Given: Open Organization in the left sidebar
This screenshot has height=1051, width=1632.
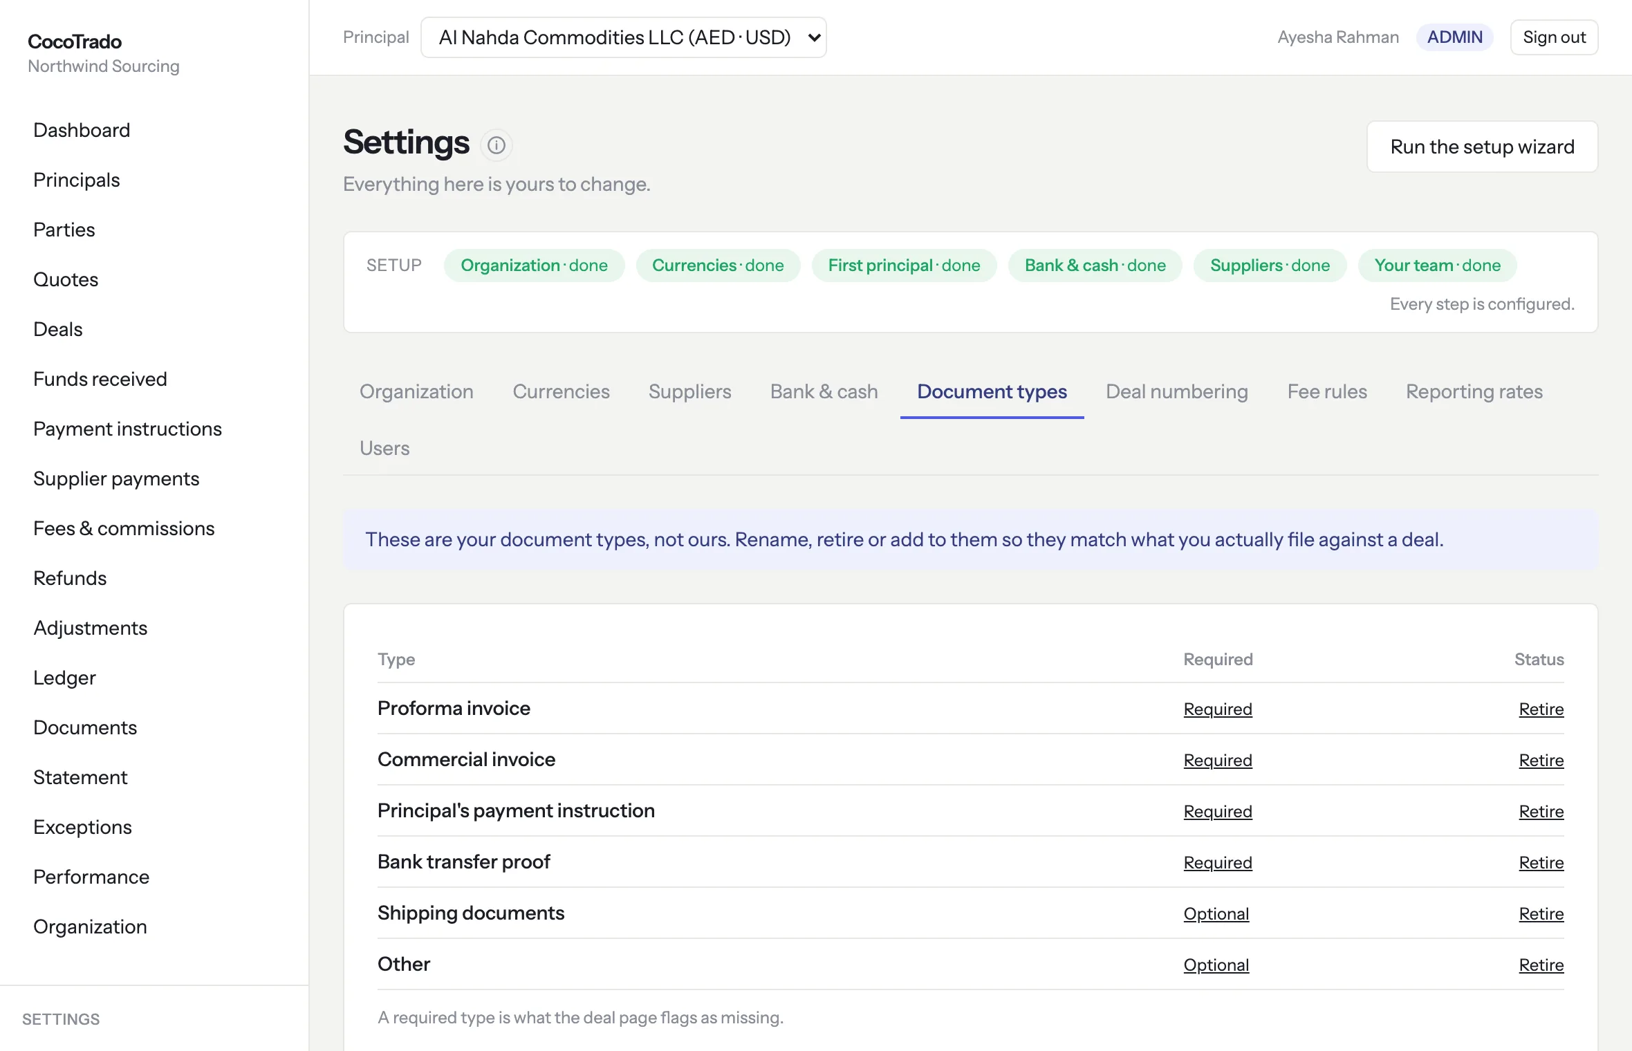Looking at the screenshot, I should (x=90, y=927).
